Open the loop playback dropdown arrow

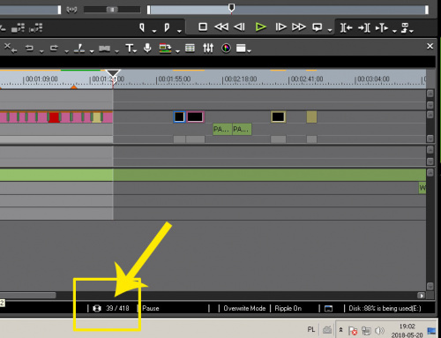330,30
